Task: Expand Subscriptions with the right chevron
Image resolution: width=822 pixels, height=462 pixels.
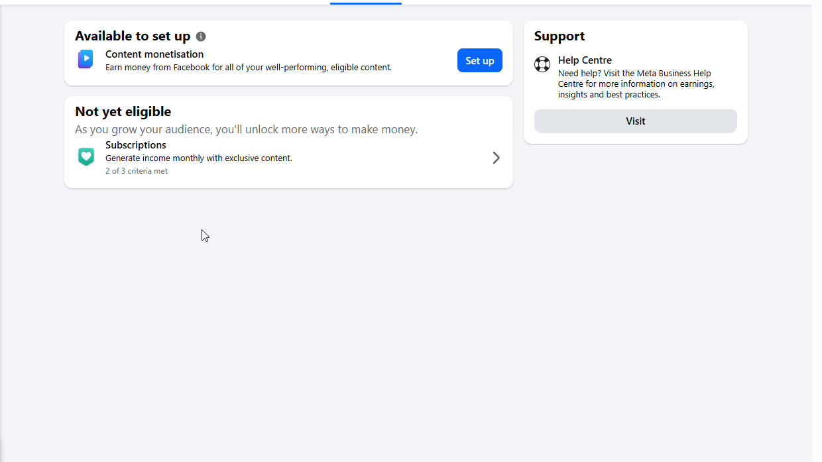Action: [496, 158]
